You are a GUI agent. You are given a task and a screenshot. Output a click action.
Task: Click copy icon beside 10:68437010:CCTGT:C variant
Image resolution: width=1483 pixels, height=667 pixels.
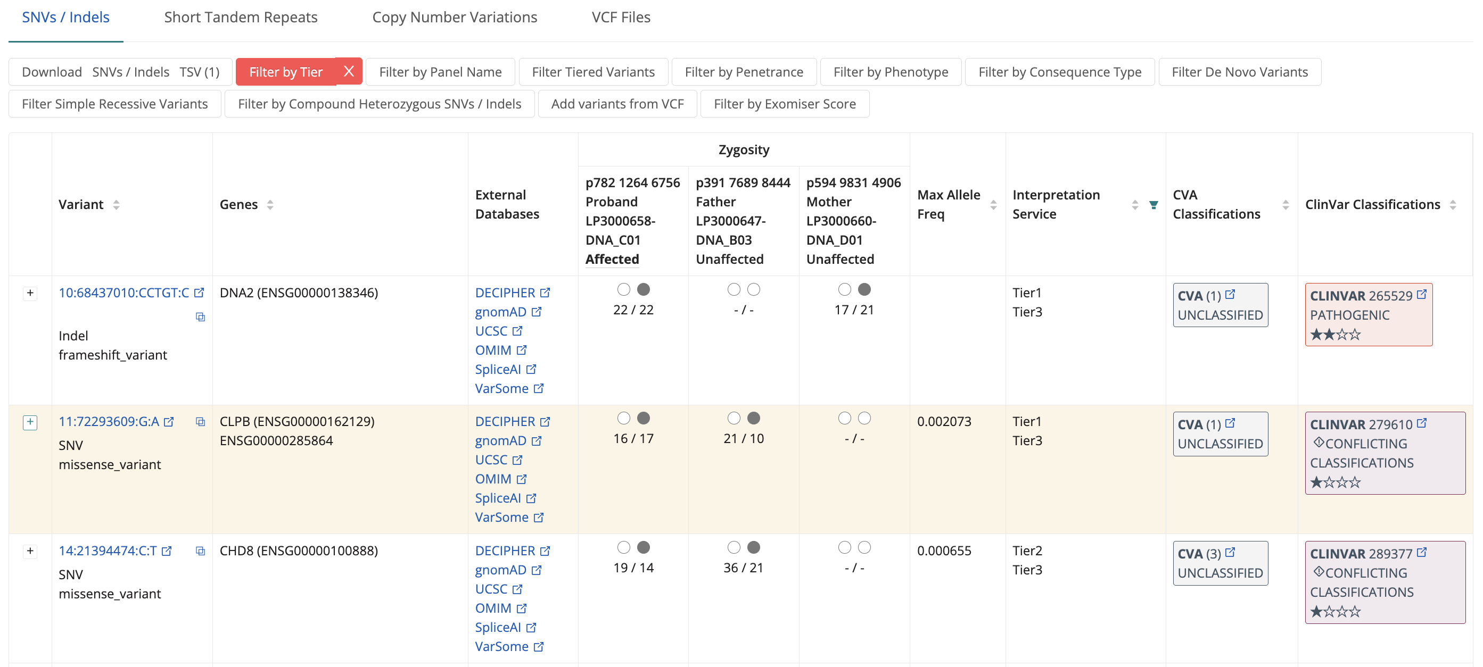[x=200, y=317]
